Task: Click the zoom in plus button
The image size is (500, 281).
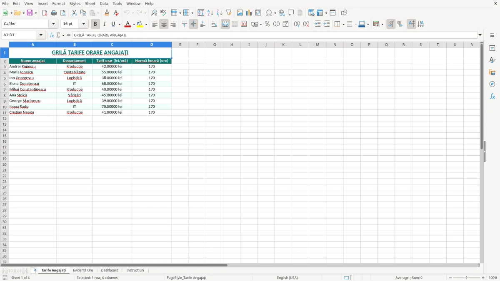Action: point(483,278)
